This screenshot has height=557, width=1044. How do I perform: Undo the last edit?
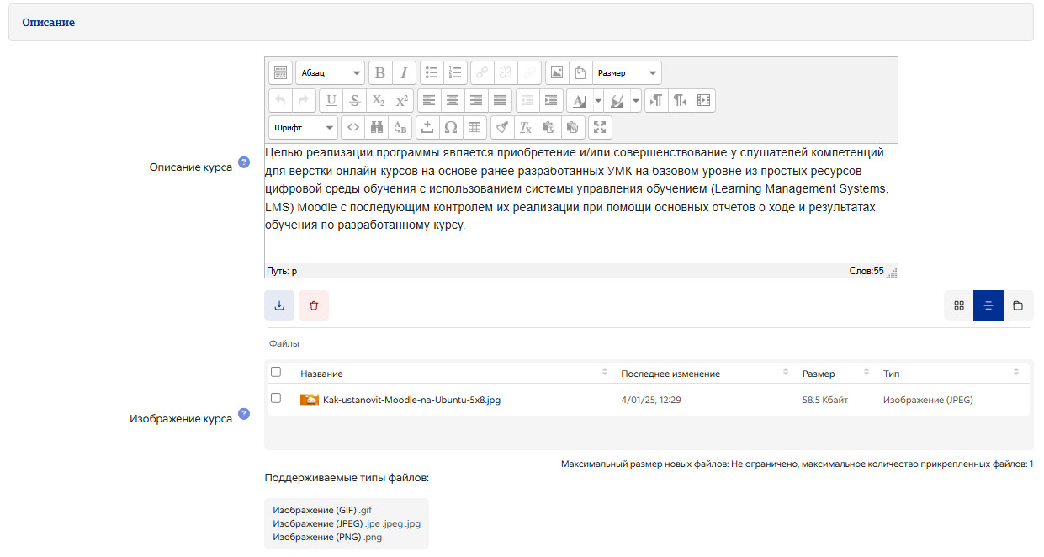point(281,101)
